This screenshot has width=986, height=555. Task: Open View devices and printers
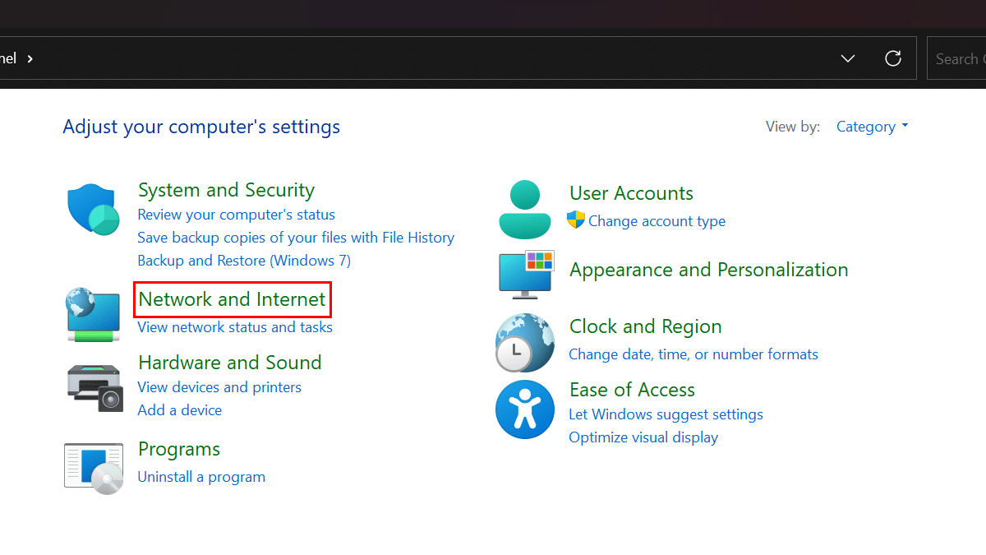point(219,387)
